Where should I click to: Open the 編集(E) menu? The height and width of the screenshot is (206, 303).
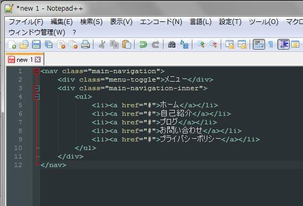[x=61, y=22]
